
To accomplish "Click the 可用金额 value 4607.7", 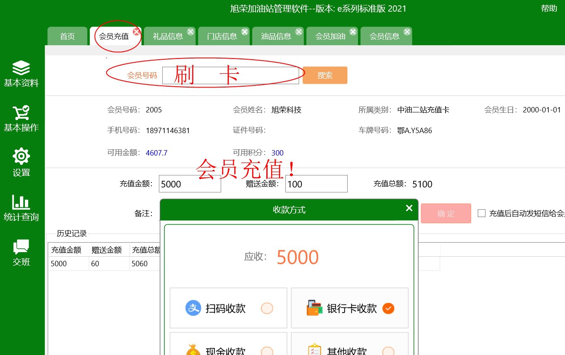I will click(x=157, y=153).
